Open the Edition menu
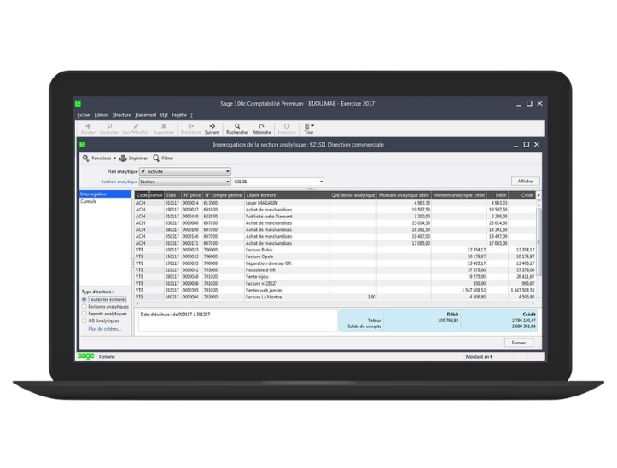This screenshot has height=468, width=617. (102, 115)
